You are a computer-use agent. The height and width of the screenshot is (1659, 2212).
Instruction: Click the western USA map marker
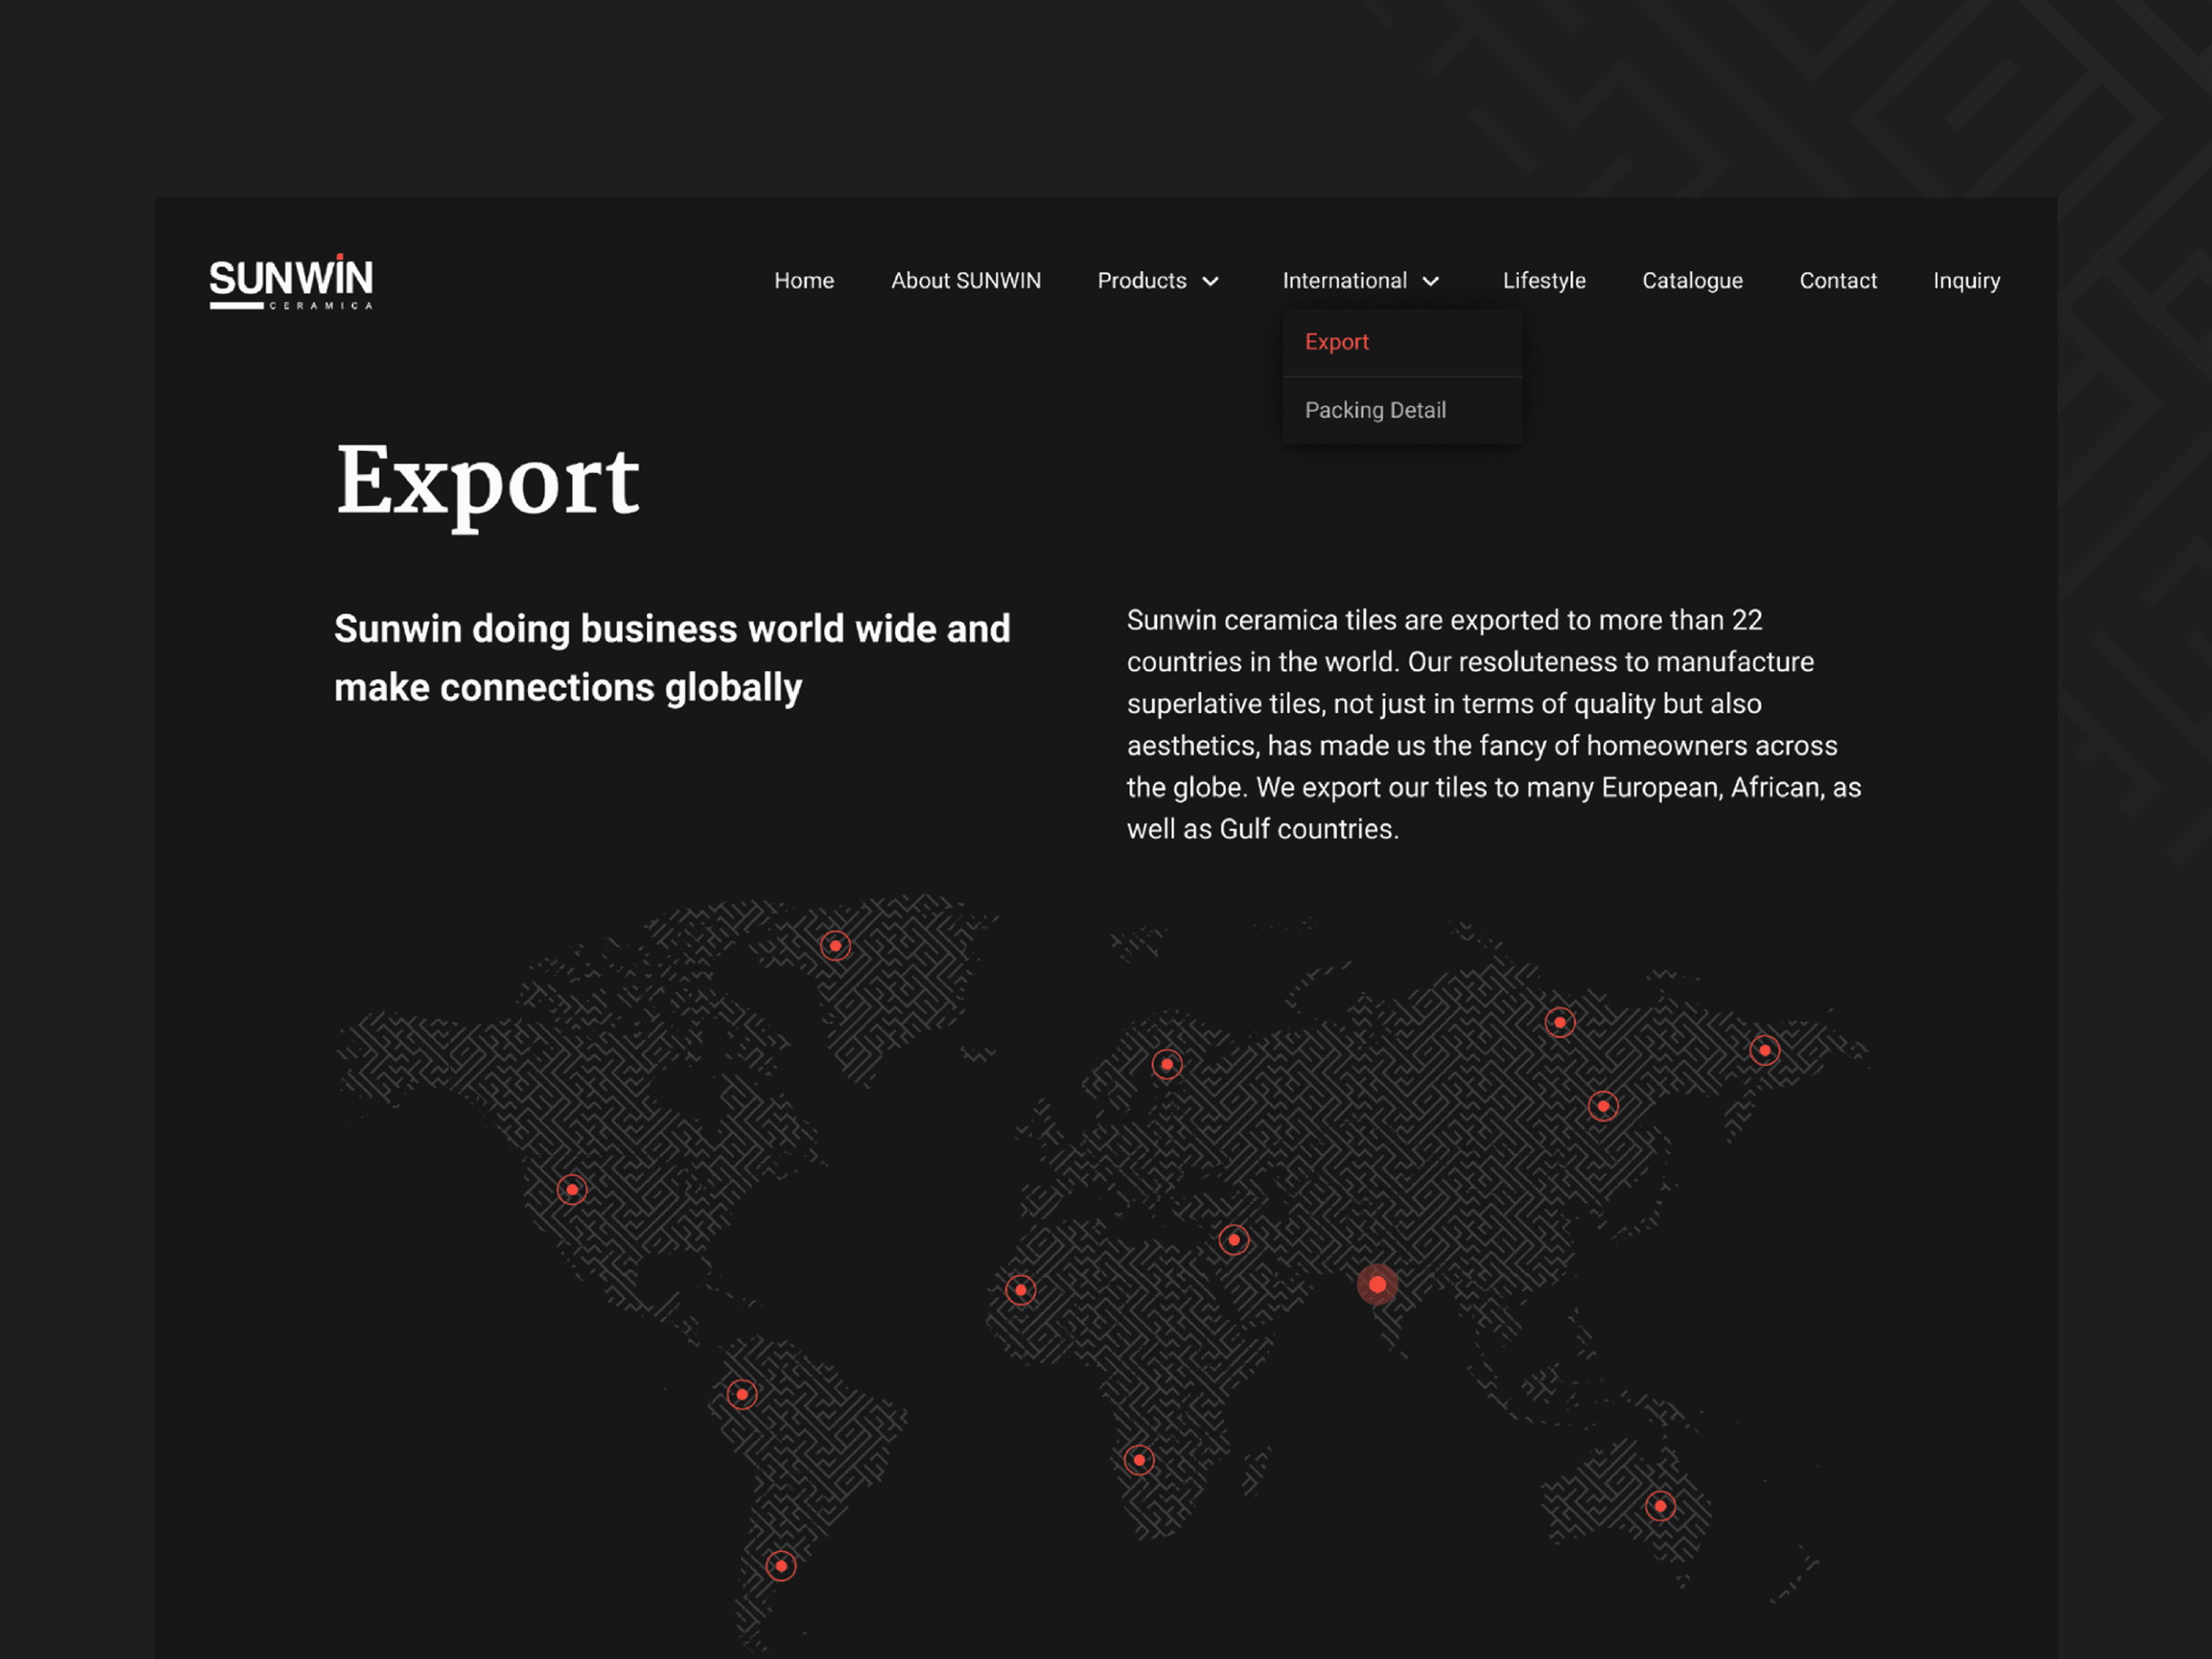tap(572, 1190)
